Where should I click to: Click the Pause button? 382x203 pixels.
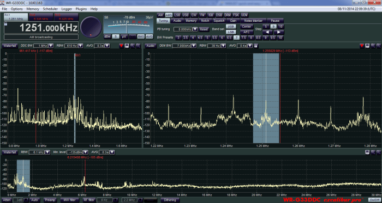click(275, 21)
